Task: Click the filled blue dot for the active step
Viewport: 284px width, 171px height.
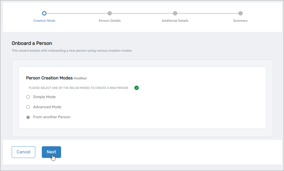Action: pyautogui.click(x=44, y=13)
